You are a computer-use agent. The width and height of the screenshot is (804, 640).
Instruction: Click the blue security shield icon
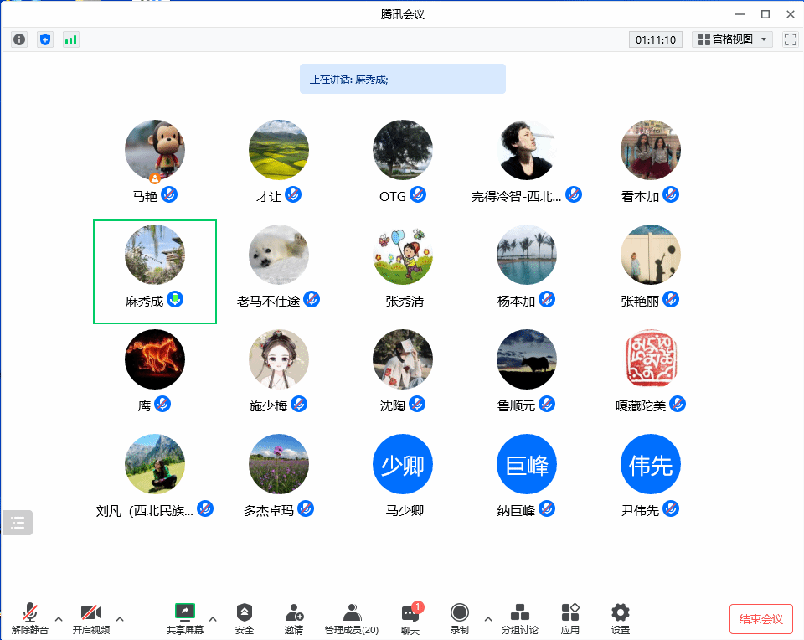[45, 39]
